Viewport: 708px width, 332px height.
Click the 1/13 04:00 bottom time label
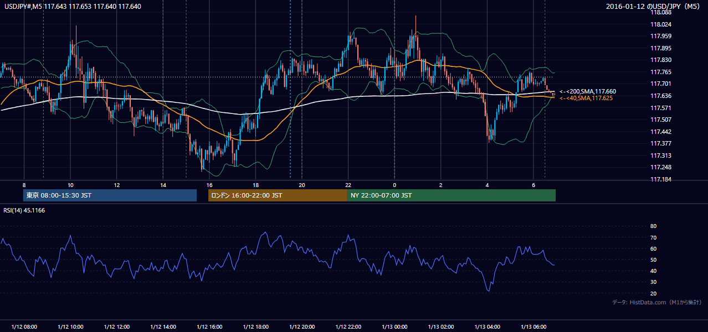tap(487, 327)
